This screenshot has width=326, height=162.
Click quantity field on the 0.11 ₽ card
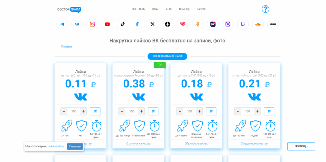(74, 111)
